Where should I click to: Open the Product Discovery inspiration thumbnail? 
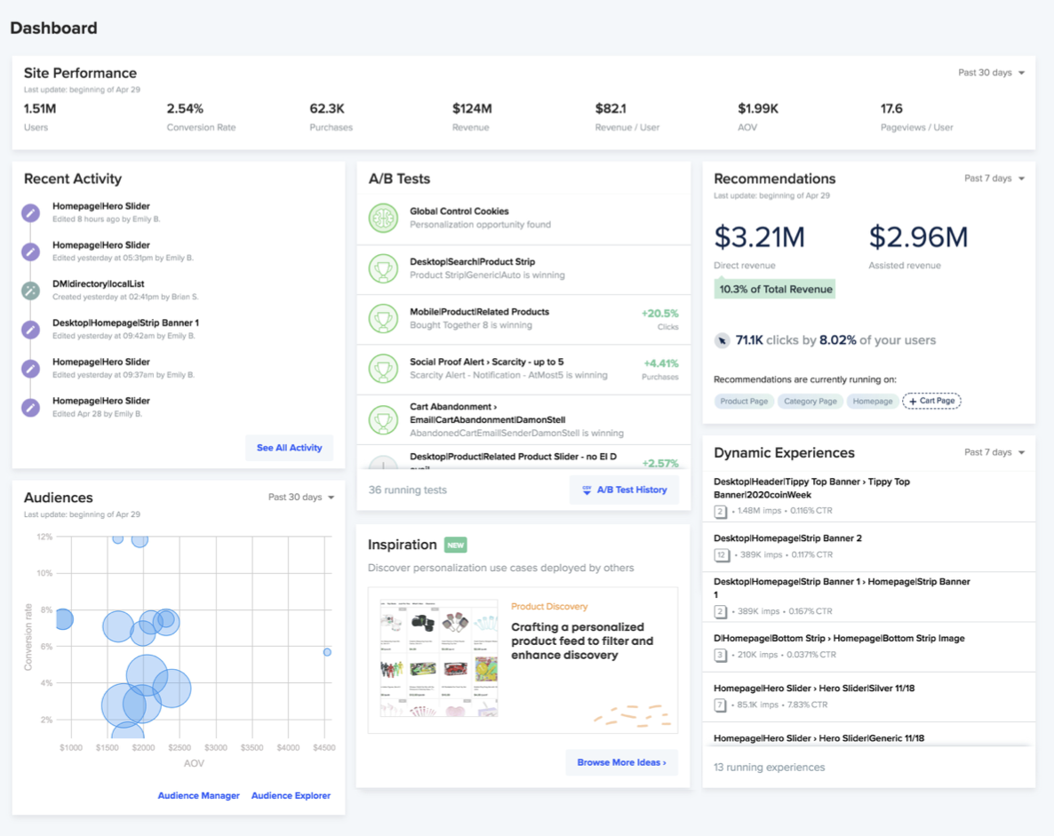click(437, 657)
